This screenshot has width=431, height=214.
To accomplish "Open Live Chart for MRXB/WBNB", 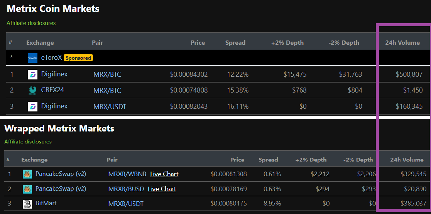I will coord(164,174).
